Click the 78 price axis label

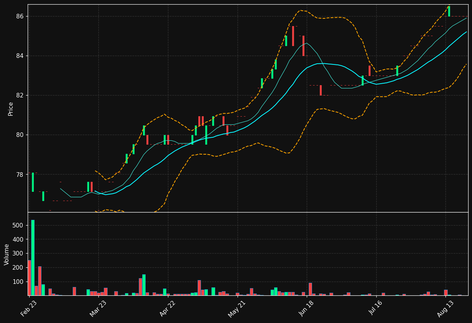point(20,175)
